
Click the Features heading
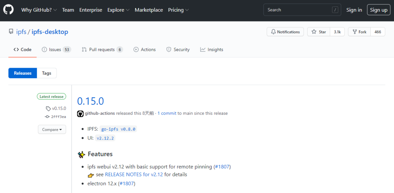(x=100, y=154)
